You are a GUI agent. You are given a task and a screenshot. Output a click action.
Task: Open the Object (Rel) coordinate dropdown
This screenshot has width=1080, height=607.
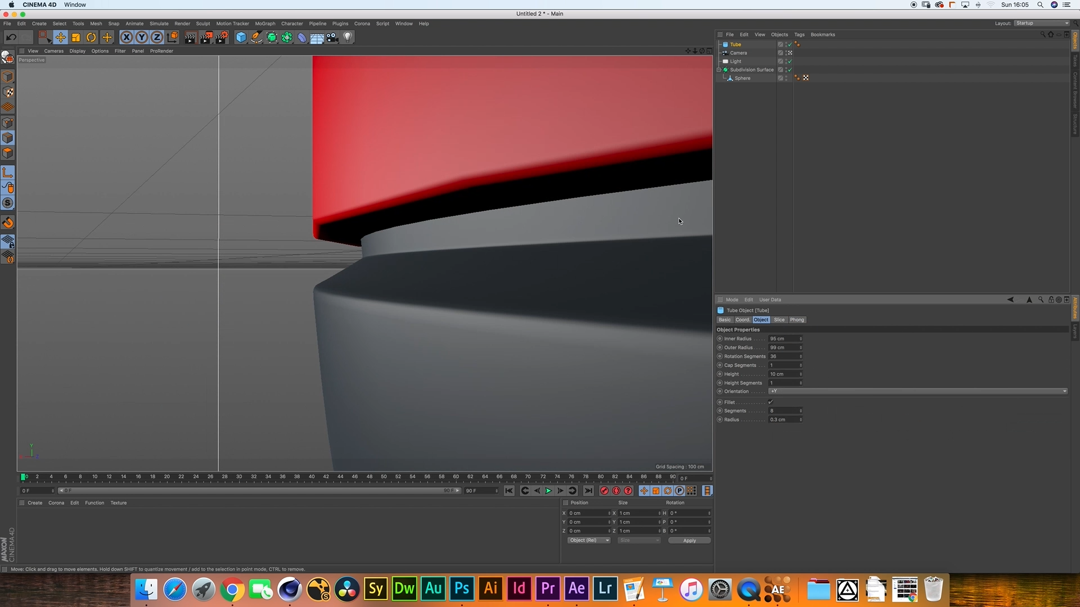coord(588,541)
